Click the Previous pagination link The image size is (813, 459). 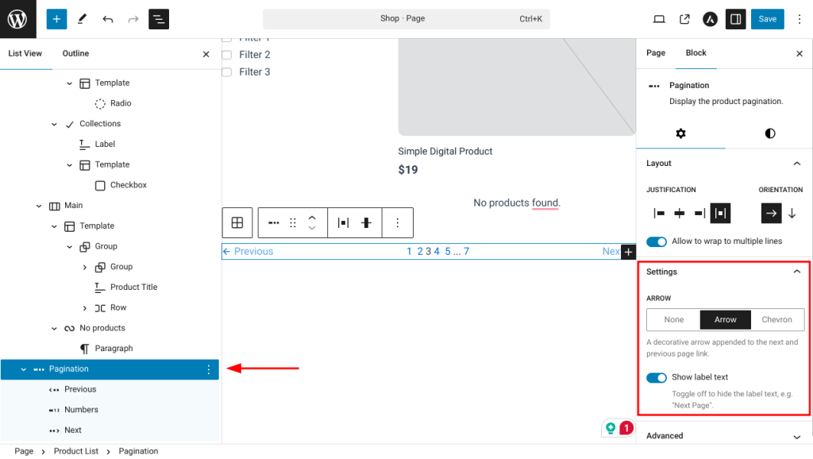tap(248, 252)
